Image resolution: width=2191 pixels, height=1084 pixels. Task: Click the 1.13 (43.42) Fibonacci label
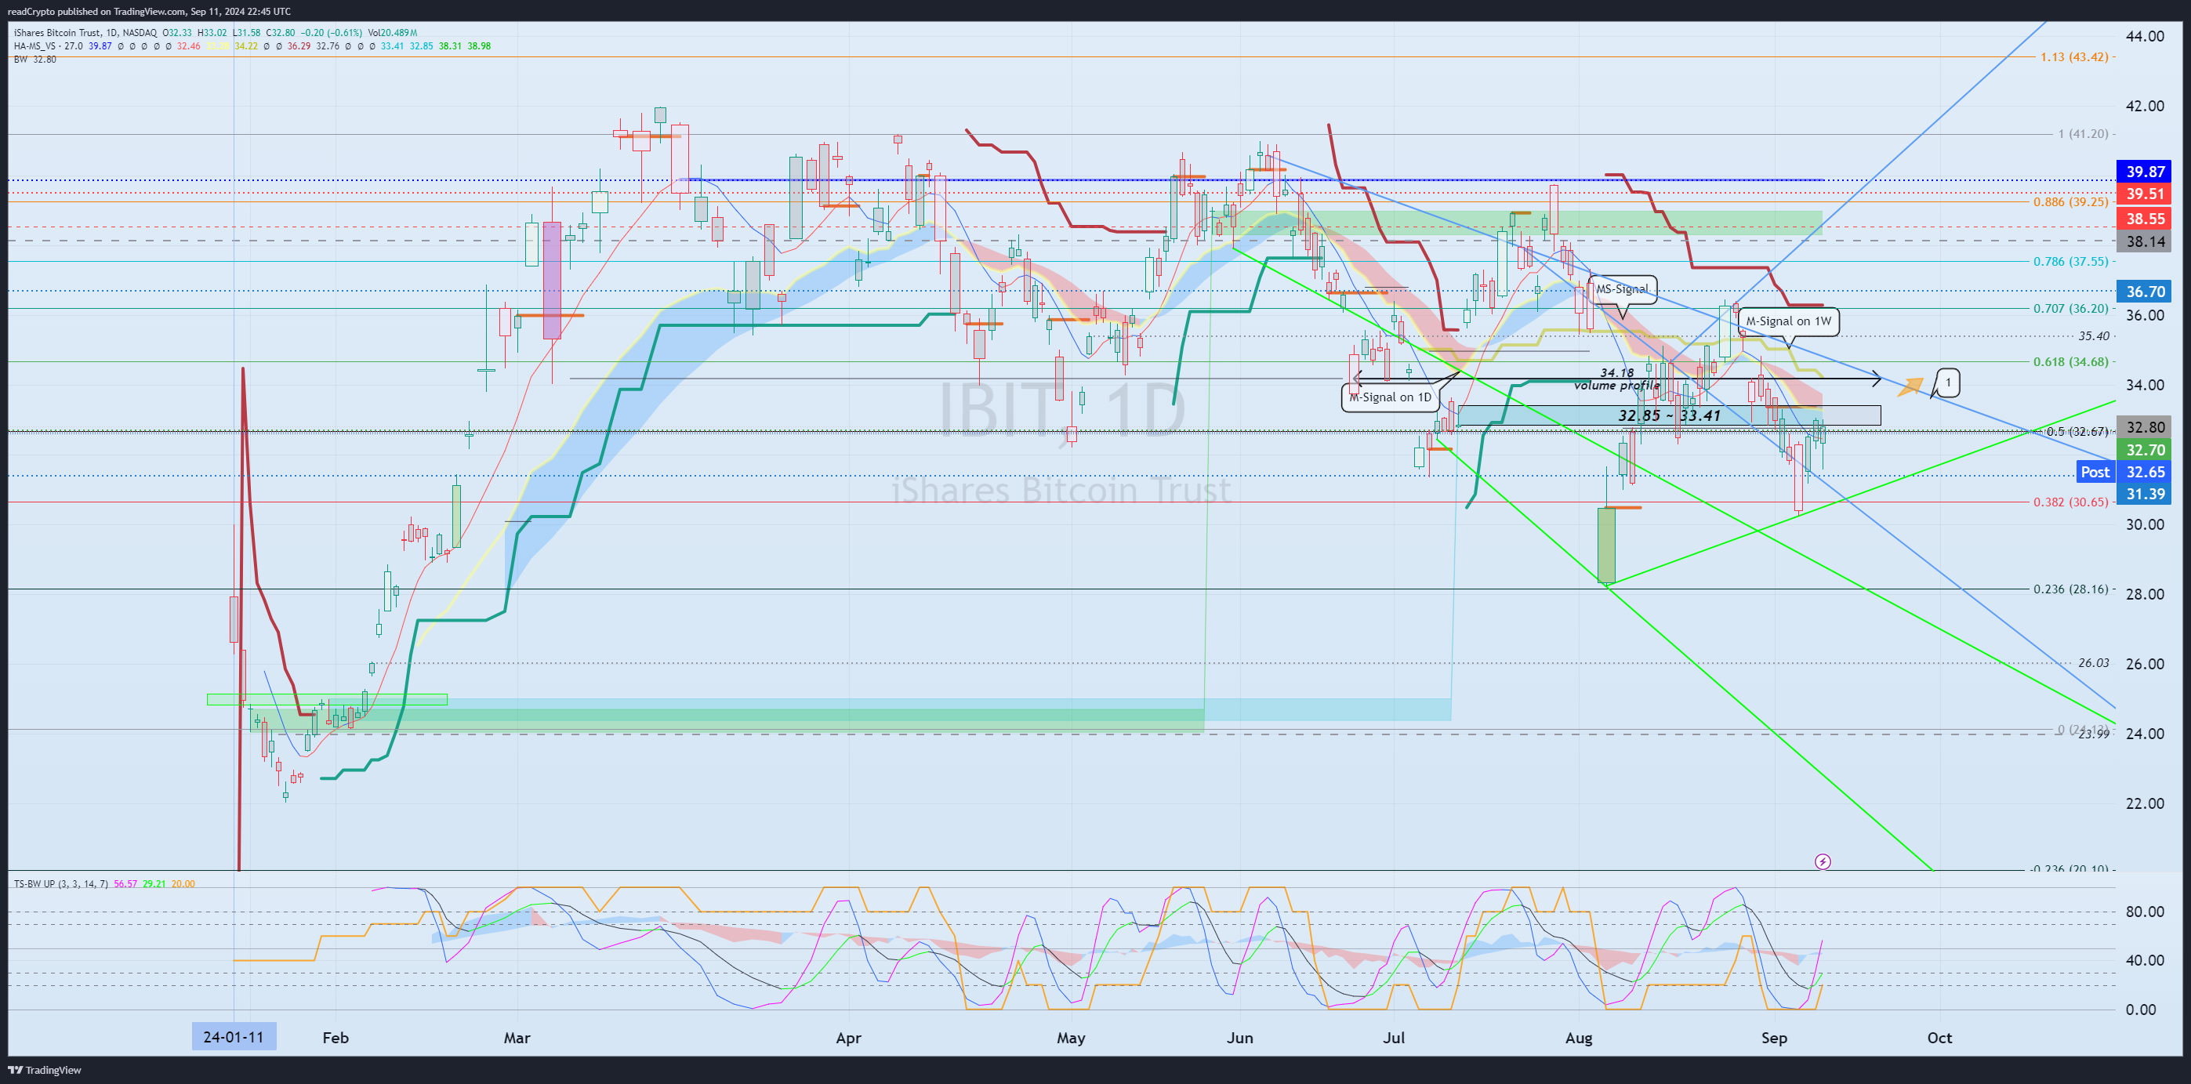[x=2074, y=57]
